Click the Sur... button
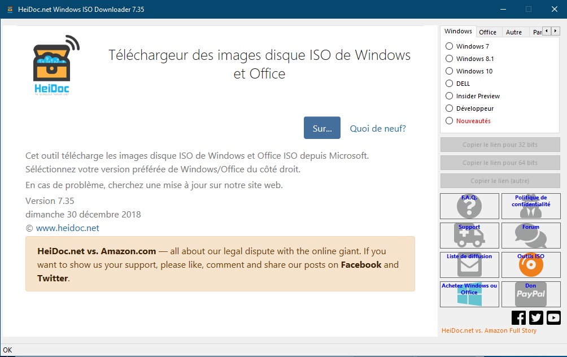This screenshot has width=567, height=357. pos(322,128)
